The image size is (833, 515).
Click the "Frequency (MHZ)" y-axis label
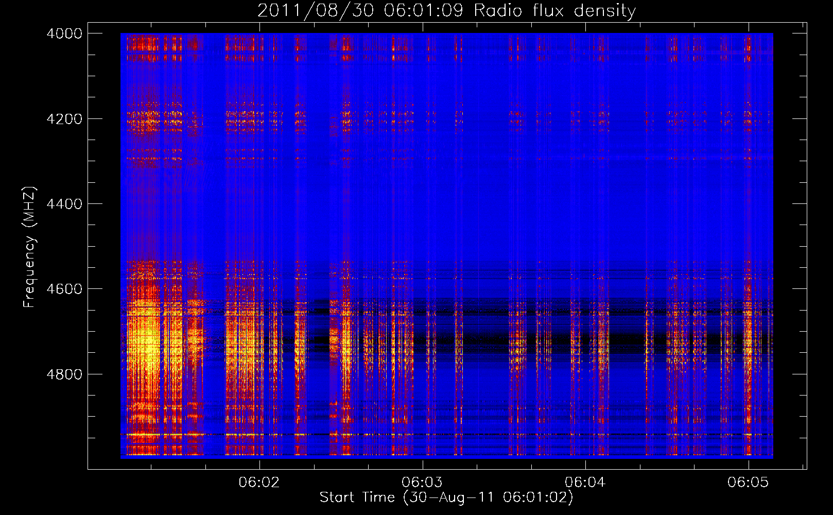click(x=29, y=247)
